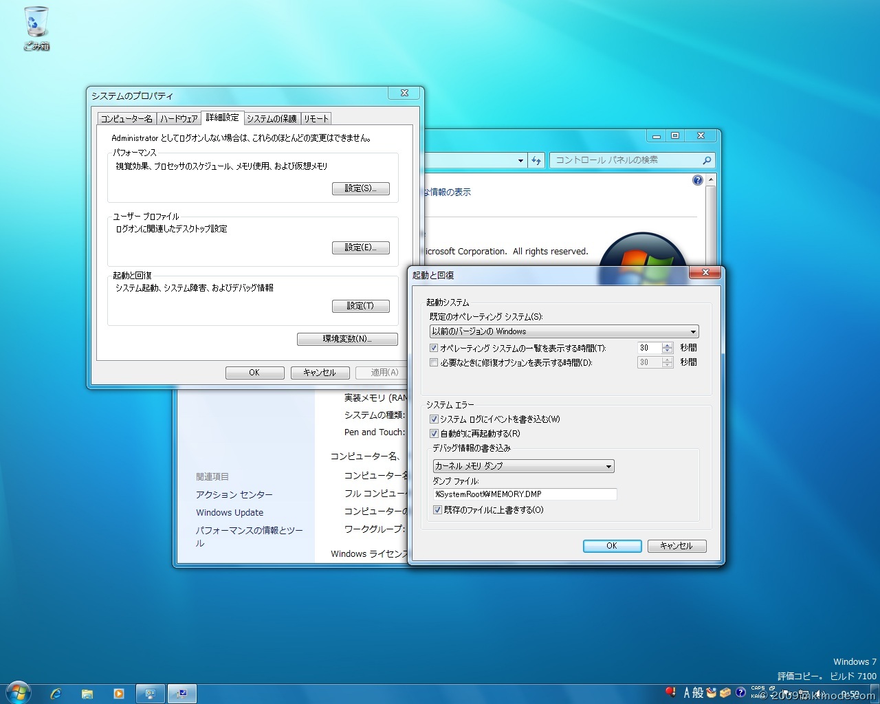Click the dump file path text field

pos(525,494)
